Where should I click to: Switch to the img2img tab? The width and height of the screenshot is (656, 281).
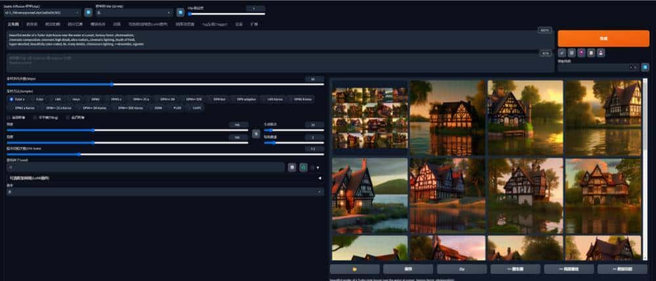(x=31, y=24)
